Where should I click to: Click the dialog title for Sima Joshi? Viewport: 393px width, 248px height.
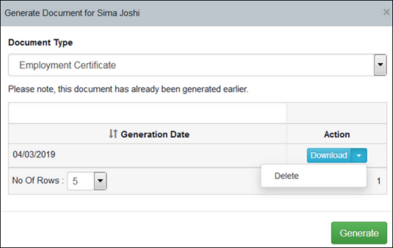[72, 13]
